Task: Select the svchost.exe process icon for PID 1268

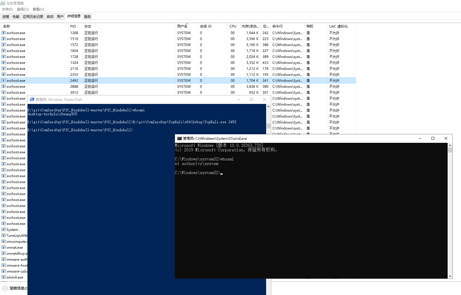Action: coord(4,33)
